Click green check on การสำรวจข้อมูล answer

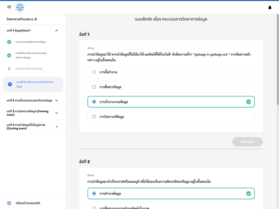pos(248,193)
